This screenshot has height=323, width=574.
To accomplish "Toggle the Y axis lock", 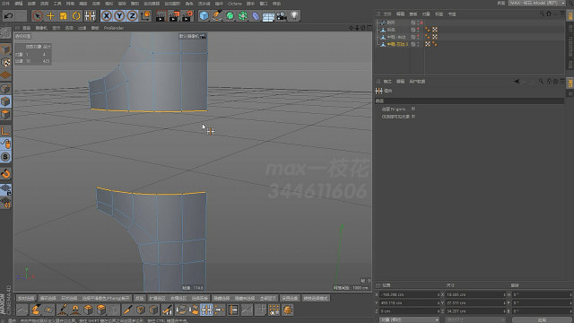I will tap(119, 16).
